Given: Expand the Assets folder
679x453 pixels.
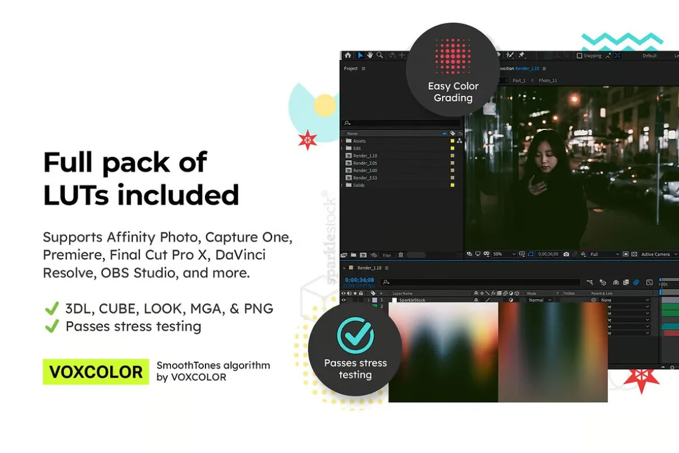Looking at the screenshot, I should [342, 140].
